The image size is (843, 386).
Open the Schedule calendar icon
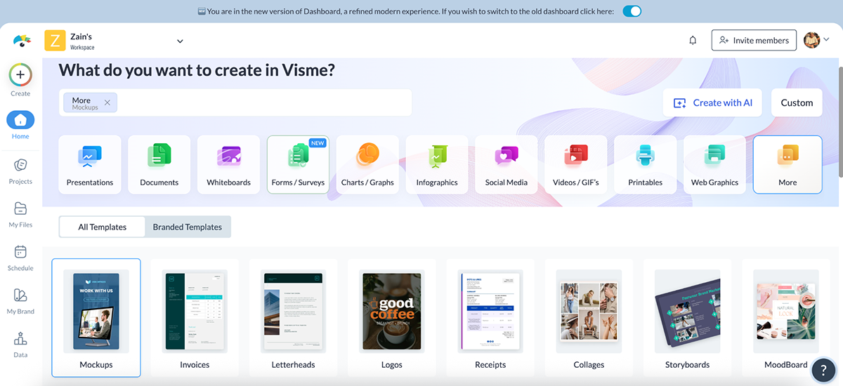click(x=20, y=253)
